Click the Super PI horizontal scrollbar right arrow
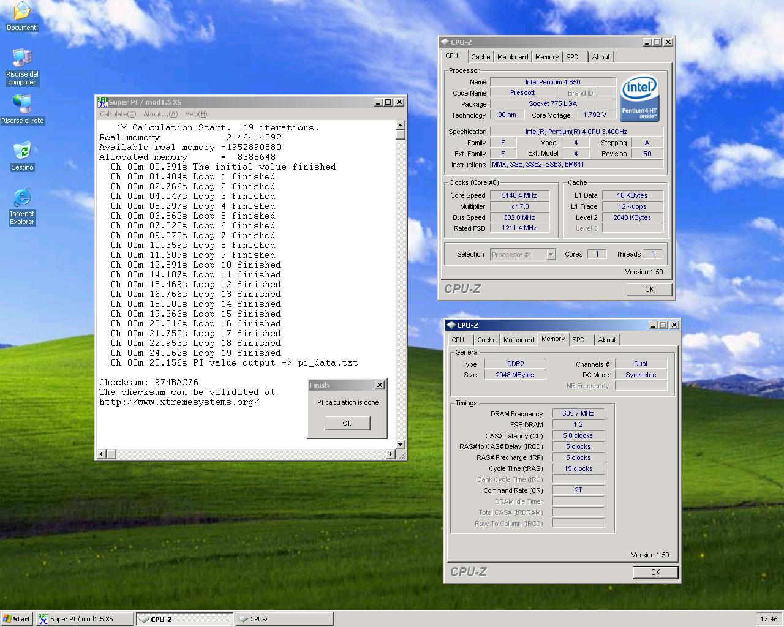This screenshot has height=627, width=784. click(391, 454)
